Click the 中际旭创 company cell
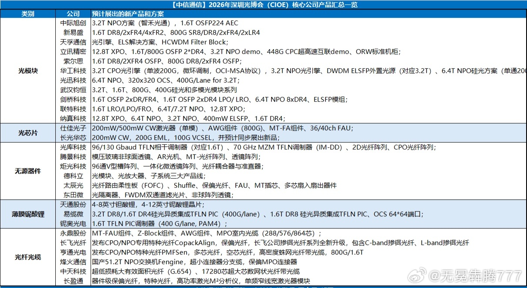527x288 pixels. [74, 23]
